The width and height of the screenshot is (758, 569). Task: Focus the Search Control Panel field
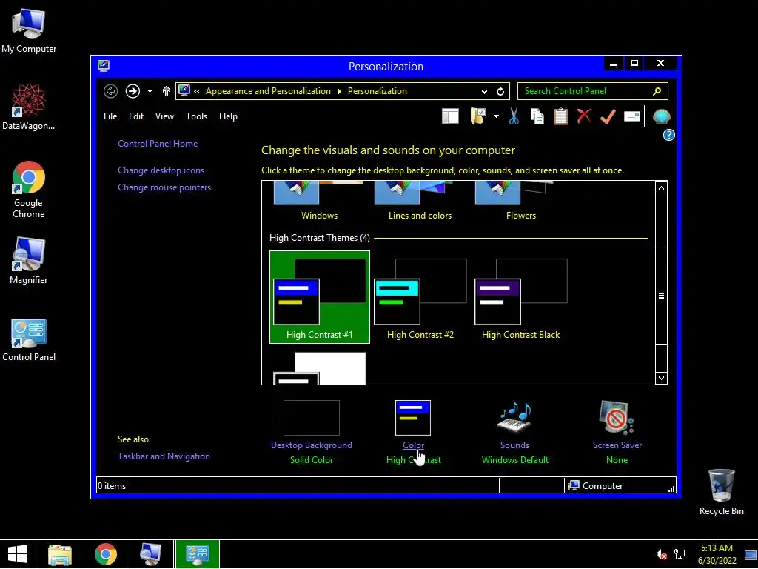pos(593,91)
